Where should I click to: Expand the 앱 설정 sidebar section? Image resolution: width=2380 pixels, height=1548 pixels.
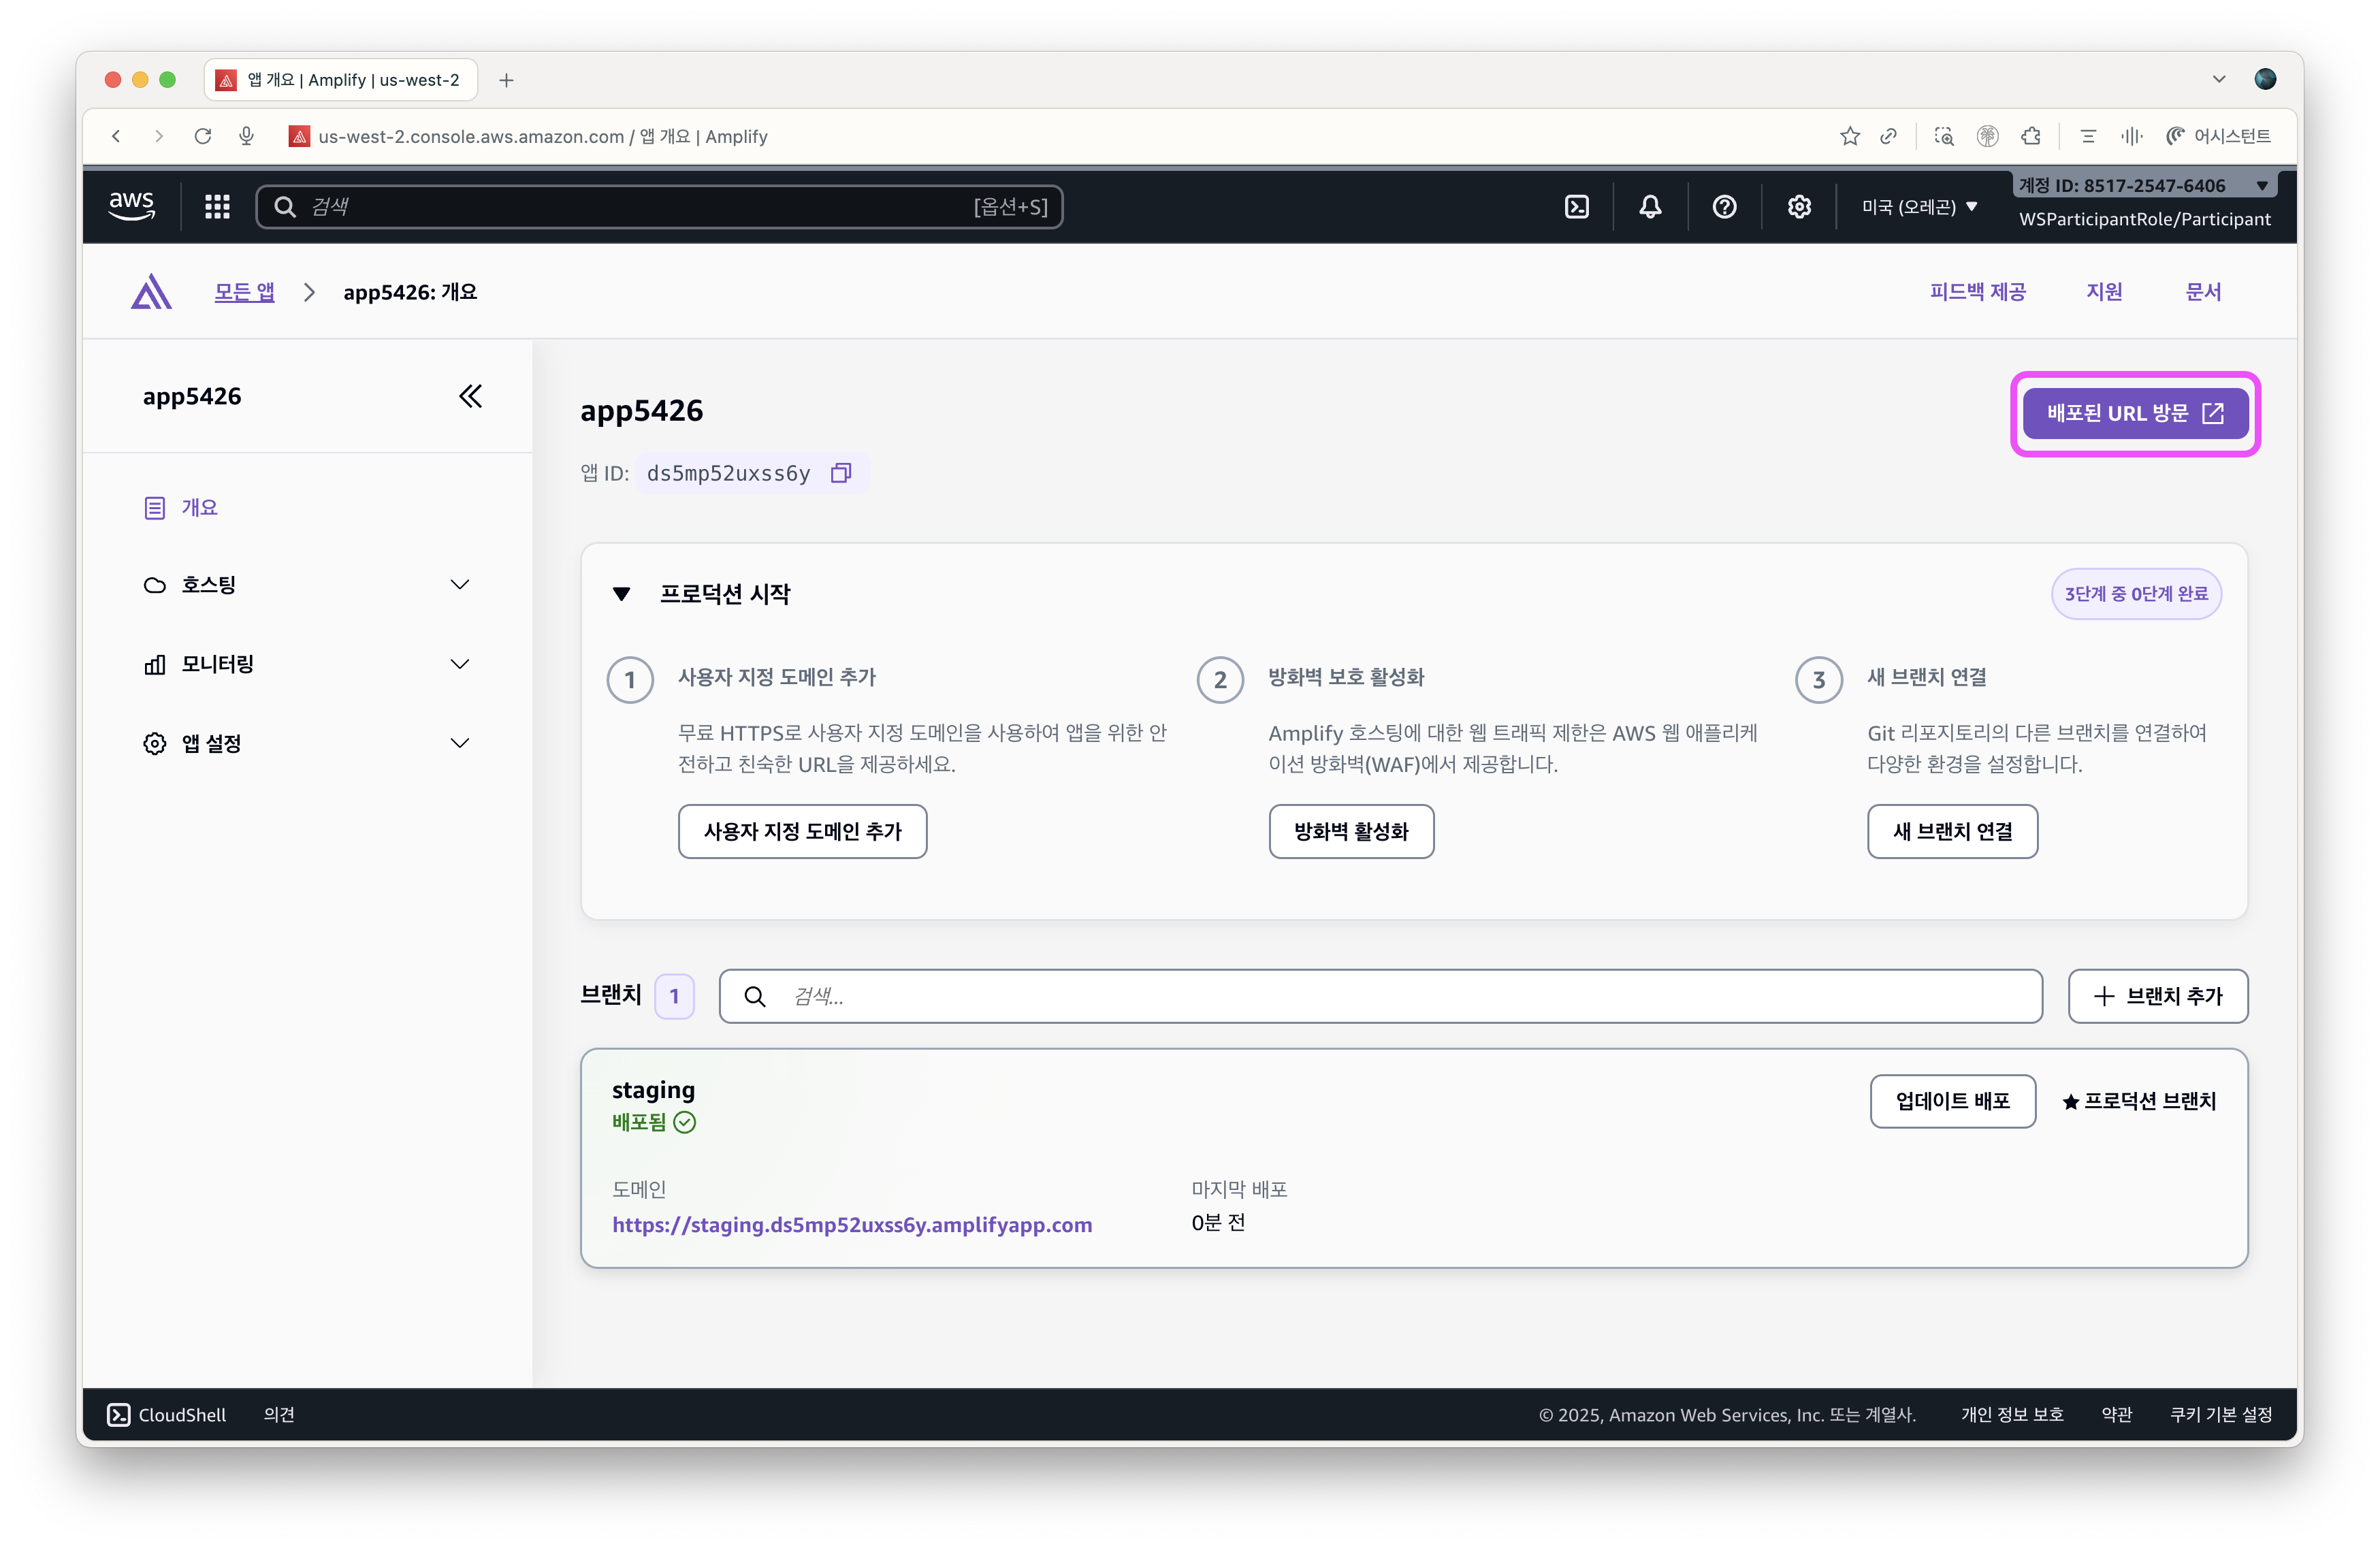[306, 743]
